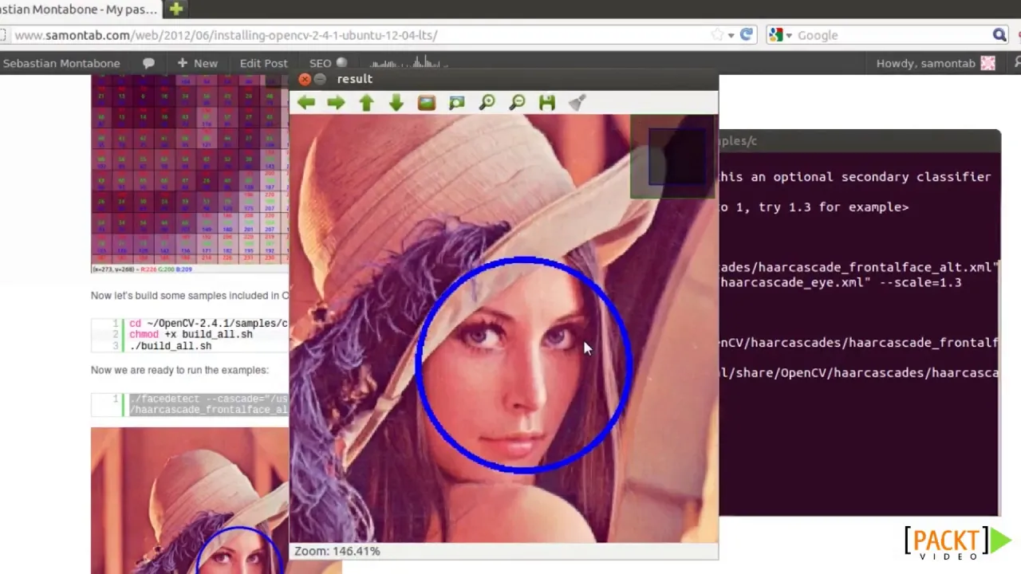Fit the image to the window
1021x574 pixels.
coord(457,103)
